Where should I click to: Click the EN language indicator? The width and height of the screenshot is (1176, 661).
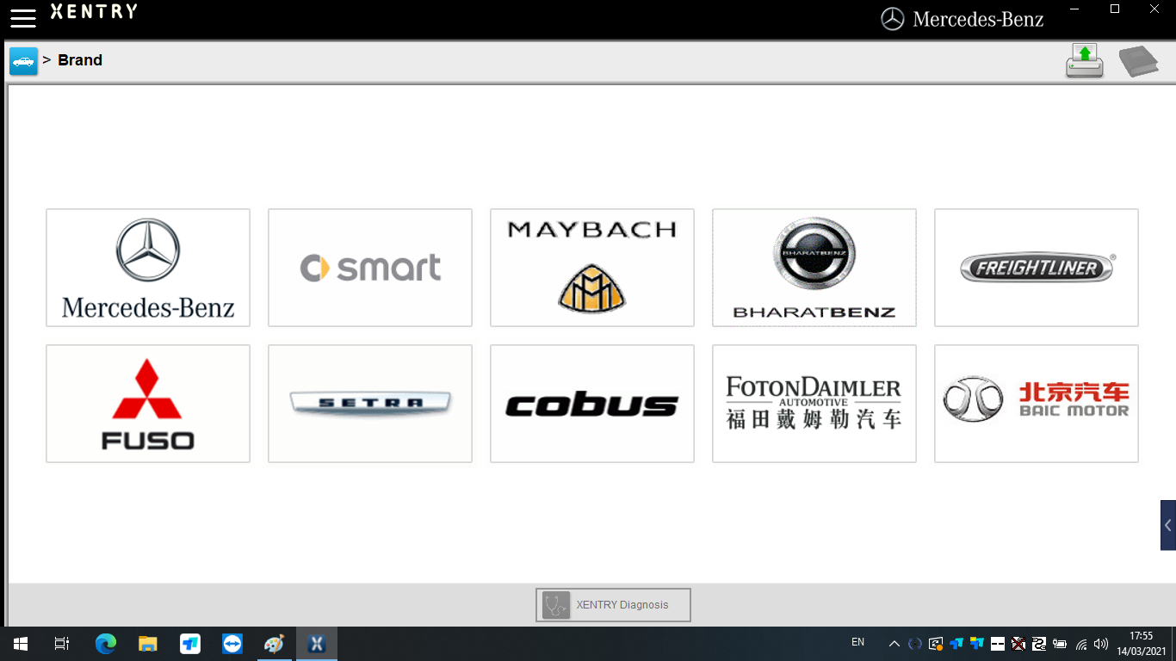[857, 642]
